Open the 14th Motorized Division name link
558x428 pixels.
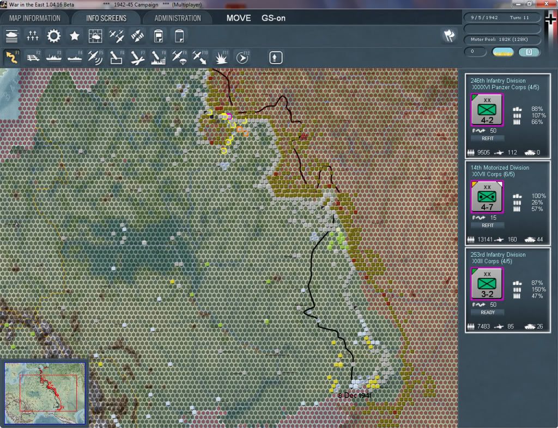(x=500, y=168)
